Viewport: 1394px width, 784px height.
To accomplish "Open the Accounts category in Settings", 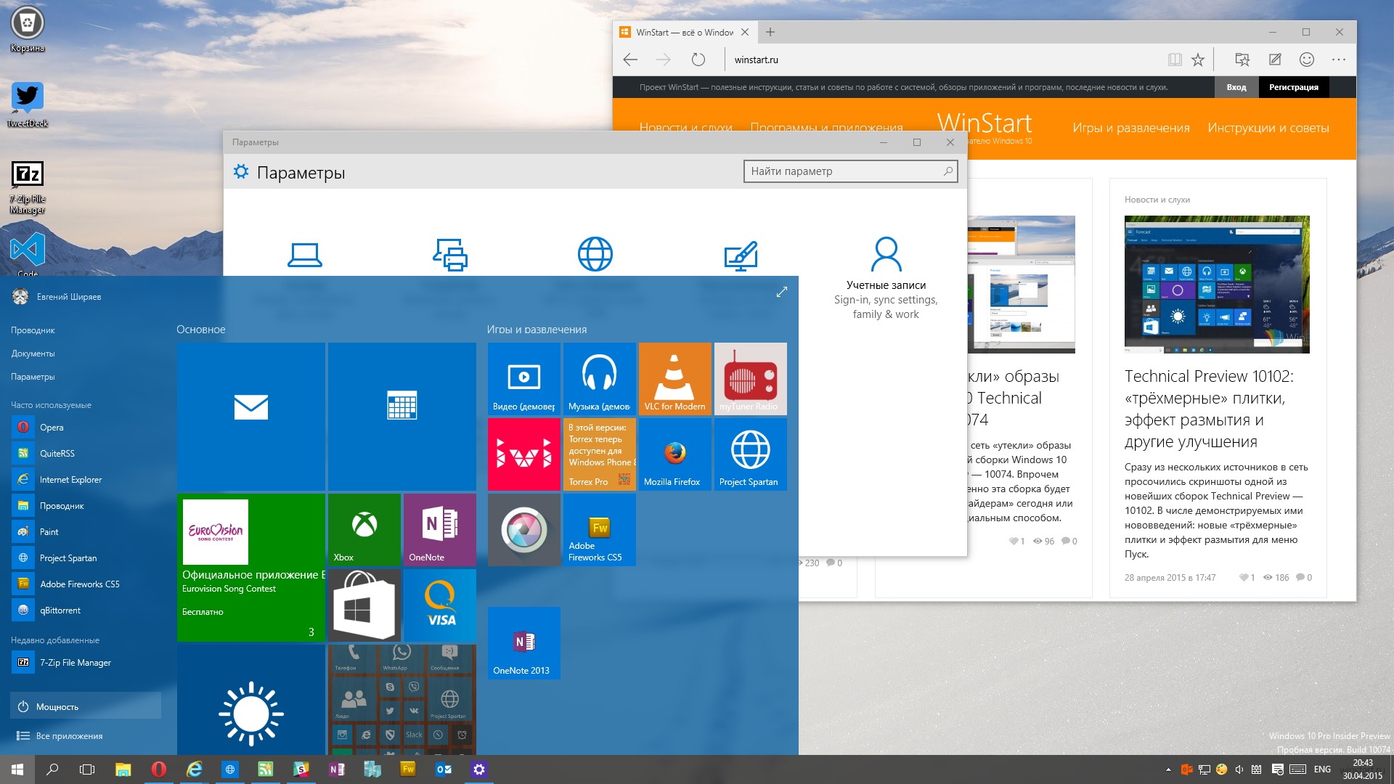I will click(886, 279).
